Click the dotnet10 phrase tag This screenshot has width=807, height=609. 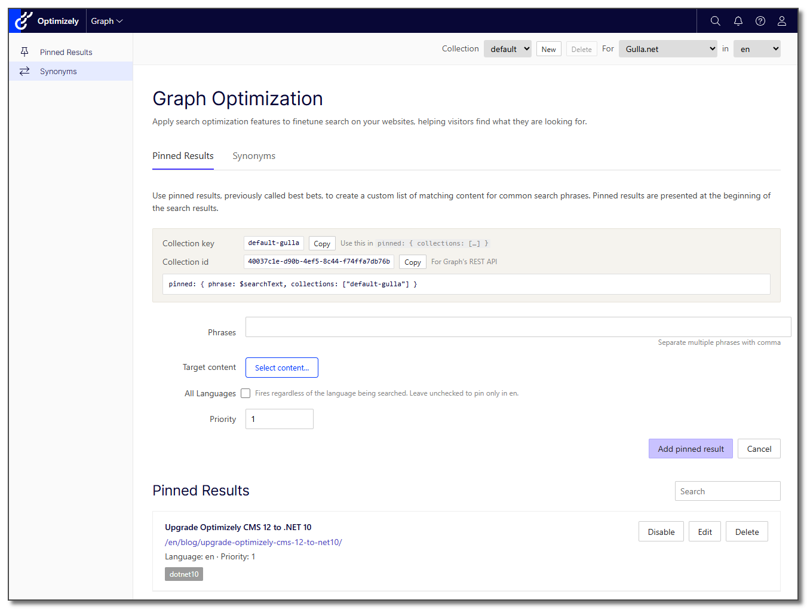click(184, 574)
